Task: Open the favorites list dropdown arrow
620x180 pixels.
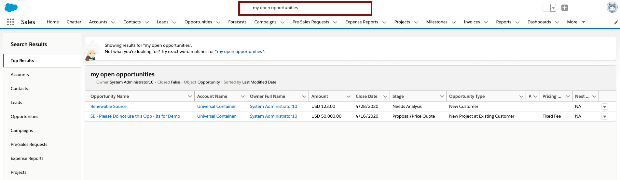Action: (553, 8)
